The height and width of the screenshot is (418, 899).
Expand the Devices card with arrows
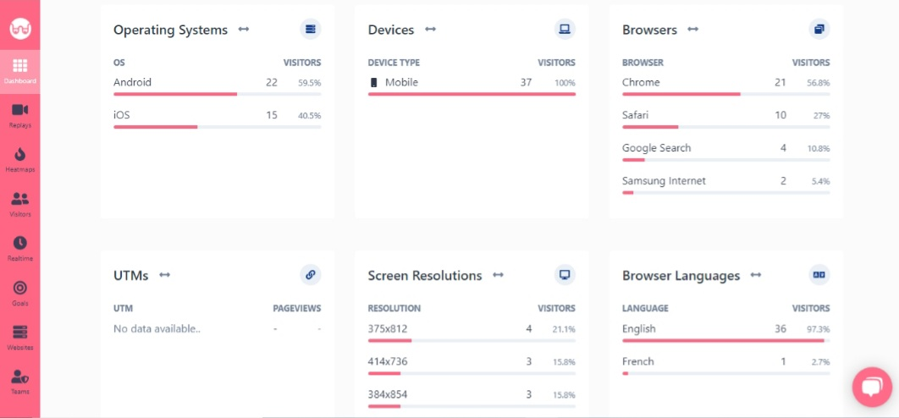[431, 30]
